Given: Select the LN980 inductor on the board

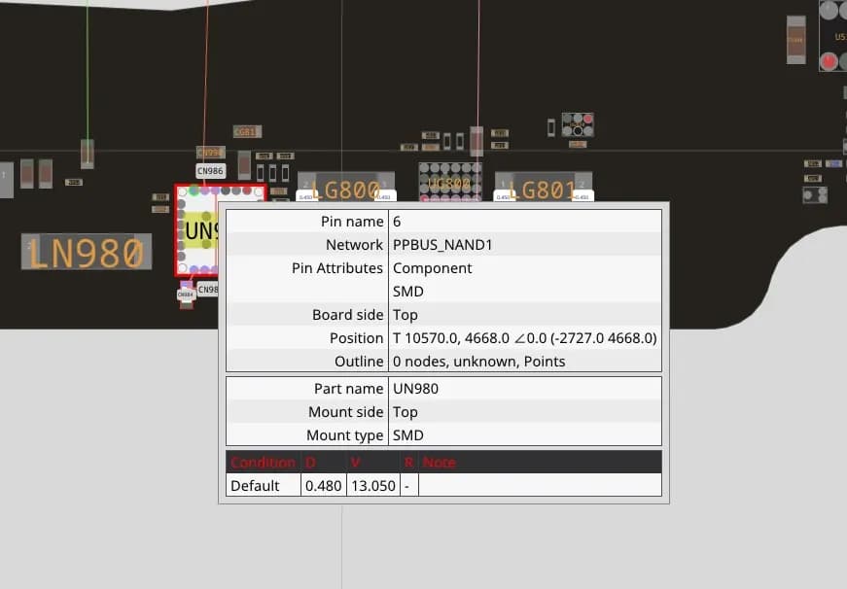Looking at the screenshot, I should [87, 252].
